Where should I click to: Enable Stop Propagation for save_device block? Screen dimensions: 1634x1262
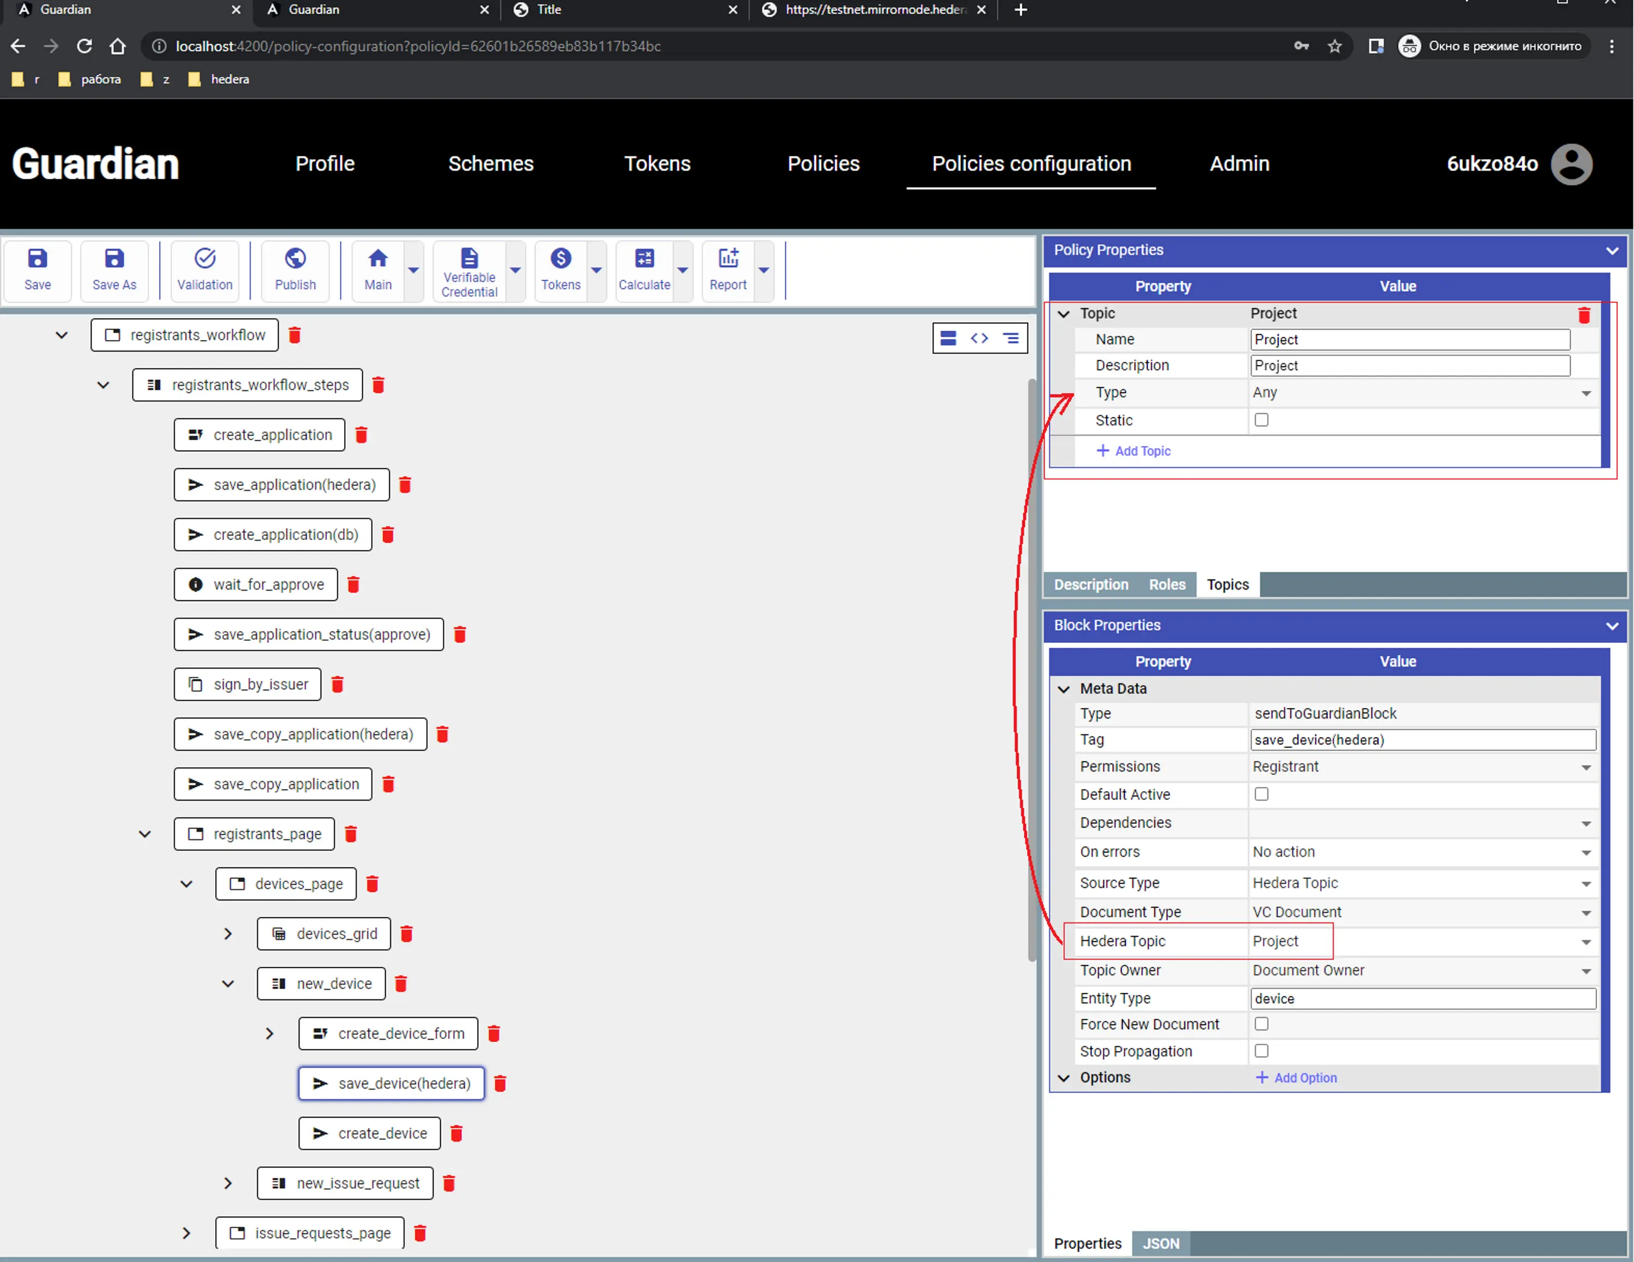point(1262,1051)
